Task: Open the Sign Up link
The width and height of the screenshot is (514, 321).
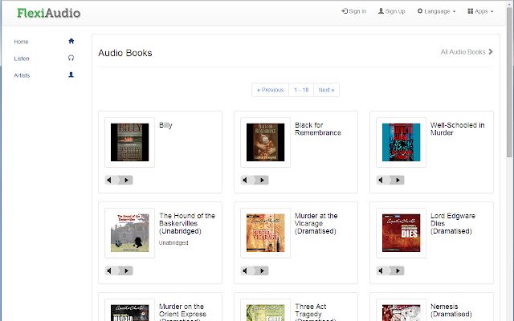Action: tap(392, 11)
